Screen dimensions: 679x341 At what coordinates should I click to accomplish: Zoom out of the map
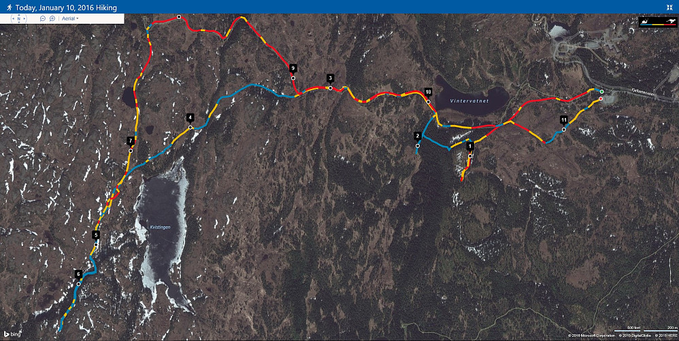tap(42, 18)
